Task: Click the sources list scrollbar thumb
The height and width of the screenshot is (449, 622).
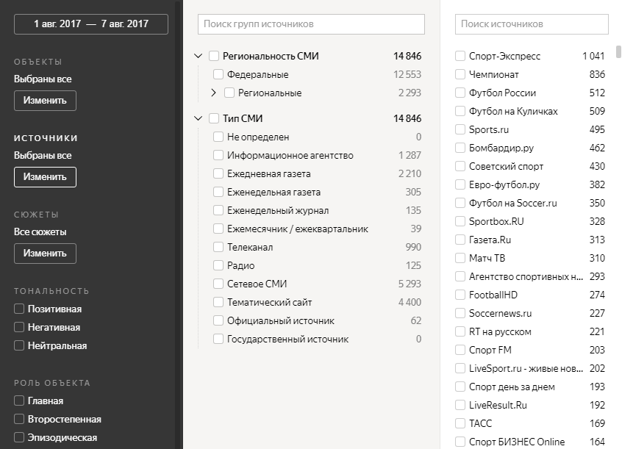Action: tap(618, 52)
